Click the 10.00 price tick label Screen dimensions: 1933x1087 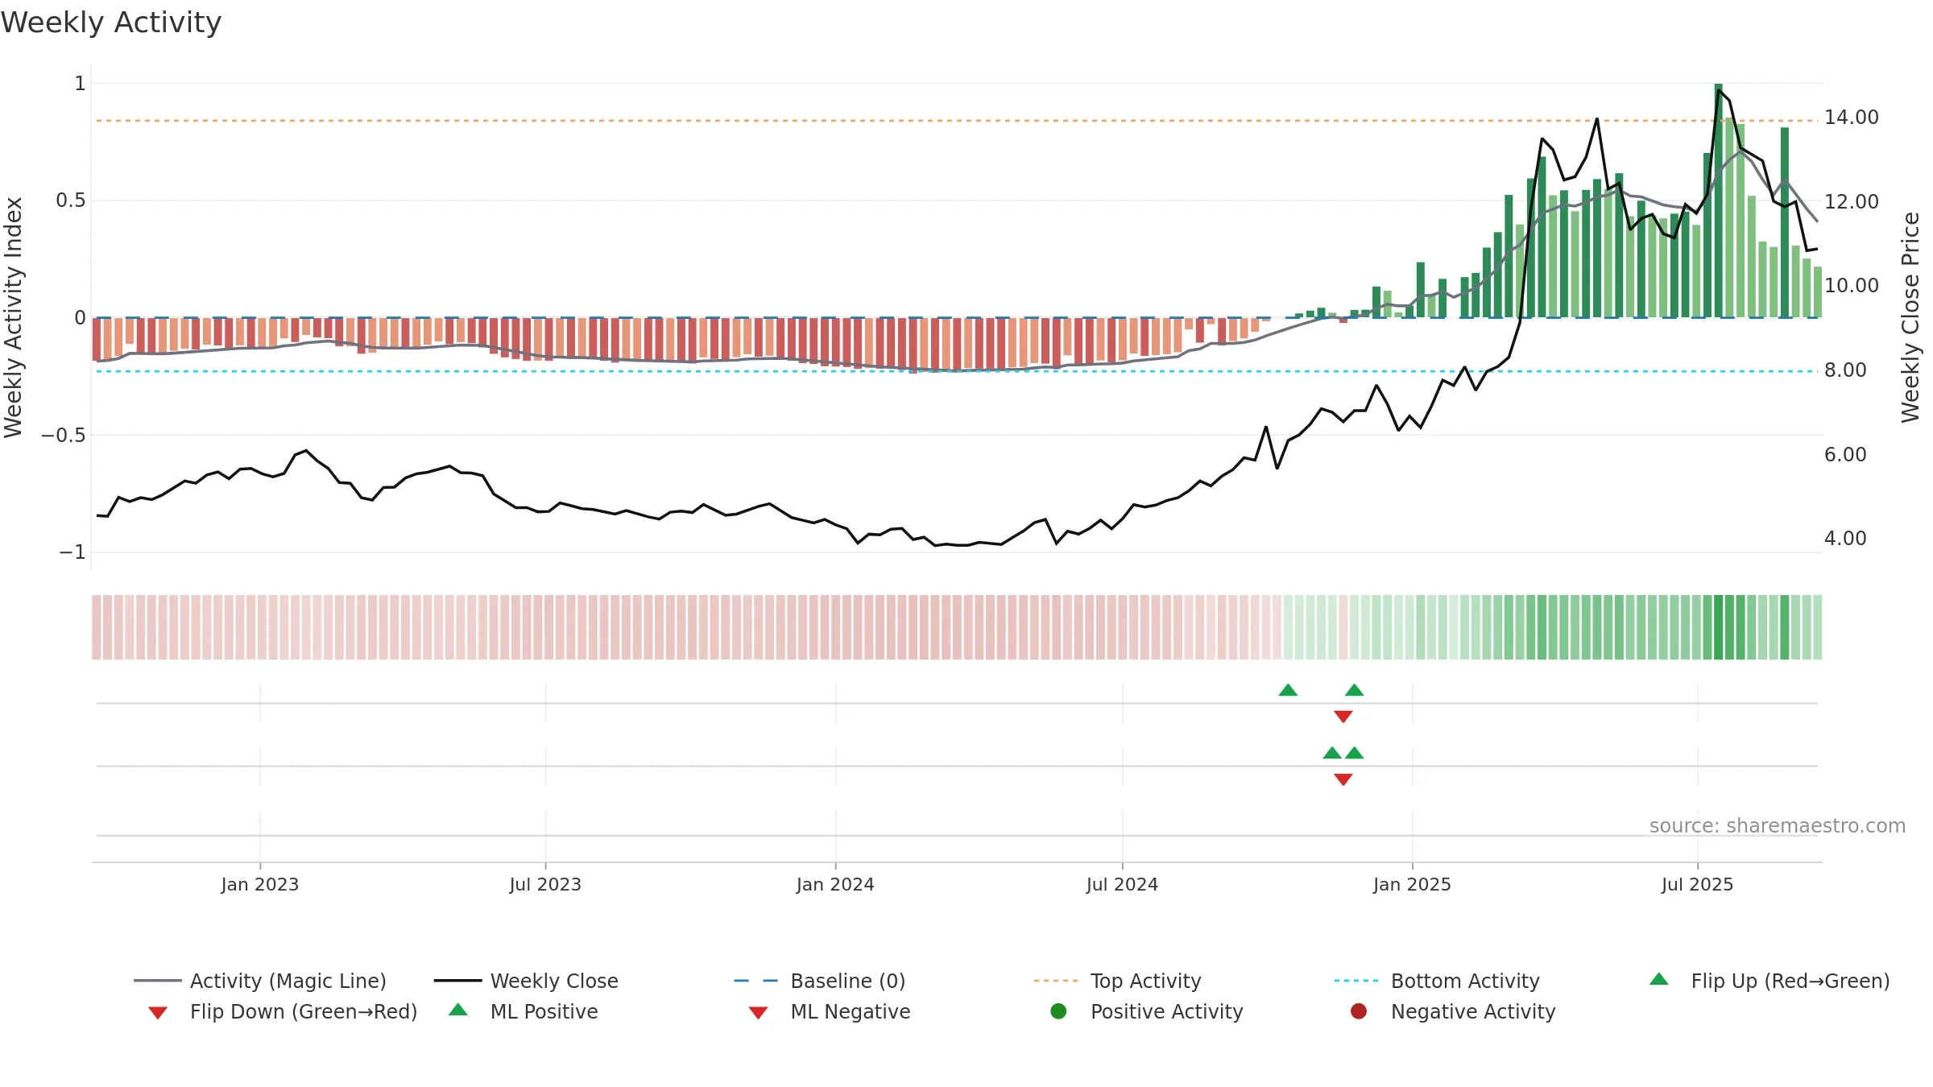pyautogui.click(x=1852, y=286)
